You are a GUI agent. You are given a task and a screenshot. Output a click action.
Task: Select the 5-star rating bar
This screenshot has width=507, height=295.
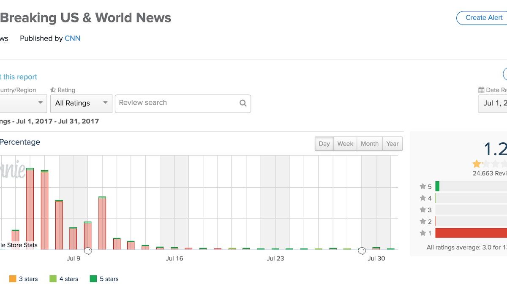pos(471,186)
